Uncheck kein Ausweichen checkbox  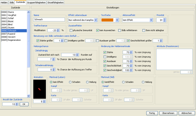[98, 30]
